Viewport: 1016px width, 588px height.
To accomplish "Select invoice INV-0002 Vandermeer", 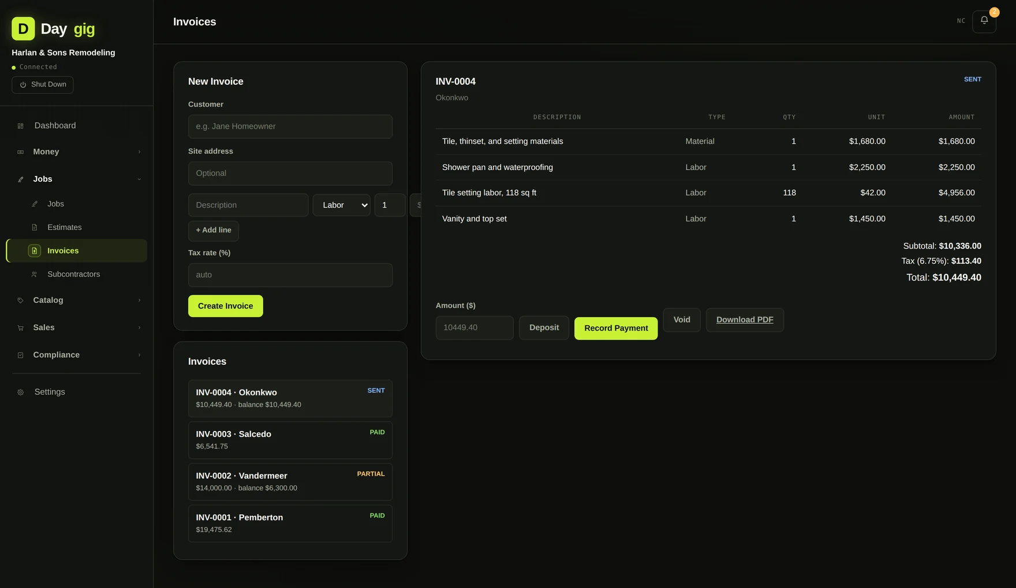I will [290, 482].
